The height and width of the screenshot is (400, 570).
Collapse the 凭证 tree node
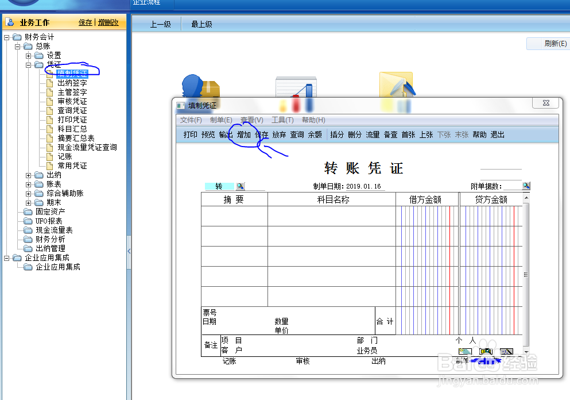click(28, 65)
